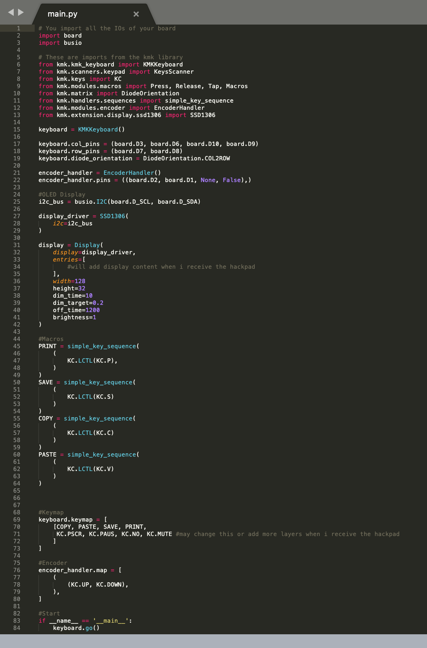Close the main.py tab
The image size is (427, 648).
(136, 14)
